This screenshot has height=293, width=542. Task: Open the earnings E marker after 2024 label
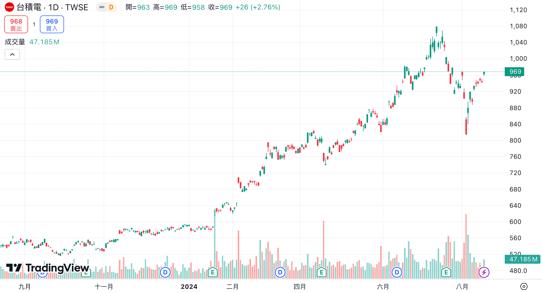click(213, 272)
